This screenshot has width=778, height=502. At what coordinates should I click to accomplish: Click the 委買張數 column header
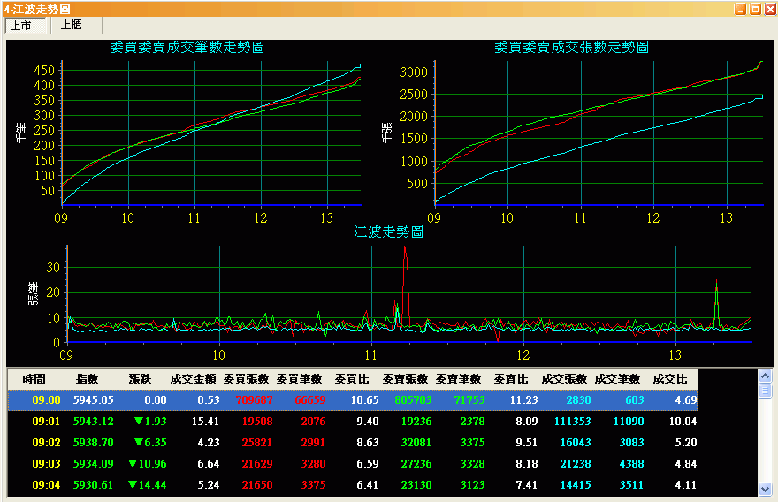pyautogui.click(x=246, y=379)
